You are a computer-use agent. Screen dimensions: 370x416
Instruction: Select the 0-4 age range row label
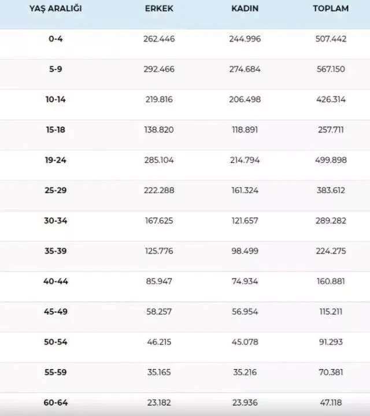56,39
